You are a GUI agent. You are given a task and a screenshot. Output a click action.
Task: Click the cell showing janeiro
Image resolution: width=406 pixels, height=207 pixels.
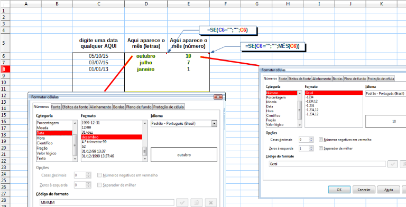click(x=146, y=70)
